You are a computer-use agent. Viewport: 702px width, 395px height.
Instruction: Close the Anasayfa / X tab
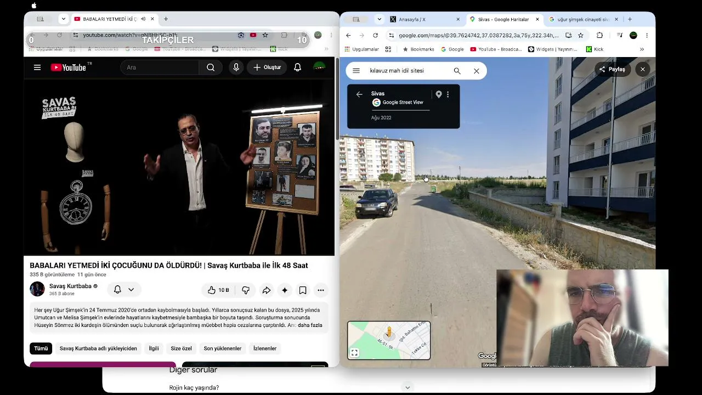(x=458, y=19)
